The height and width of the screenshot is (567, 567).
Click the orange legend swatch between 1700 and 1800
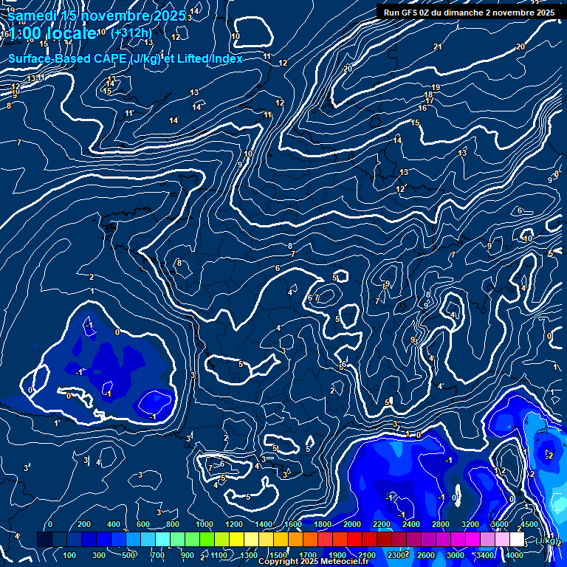coord(311,539)
